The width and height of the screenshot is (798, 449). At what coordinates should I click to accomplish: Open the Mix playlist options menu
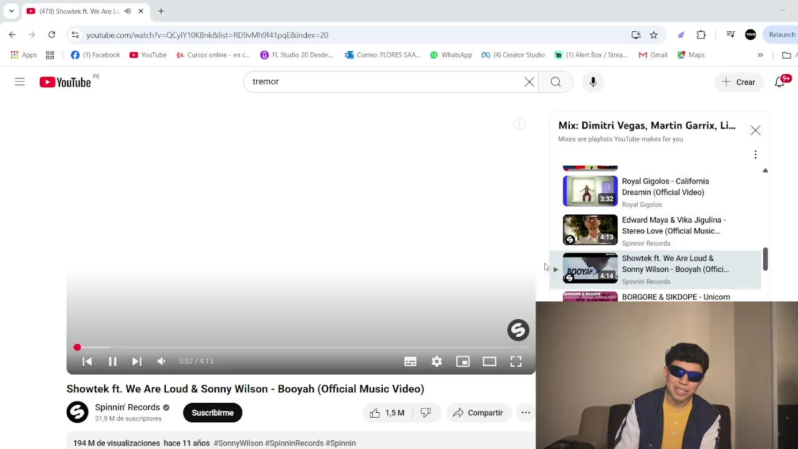tap(755, 155)
